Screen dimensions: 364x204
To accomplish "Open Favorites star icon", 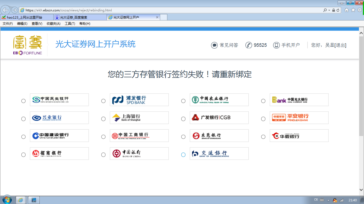I will [353, 10].
